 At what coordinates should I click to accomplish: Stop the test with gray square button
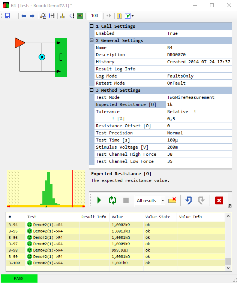coord(126,200)
